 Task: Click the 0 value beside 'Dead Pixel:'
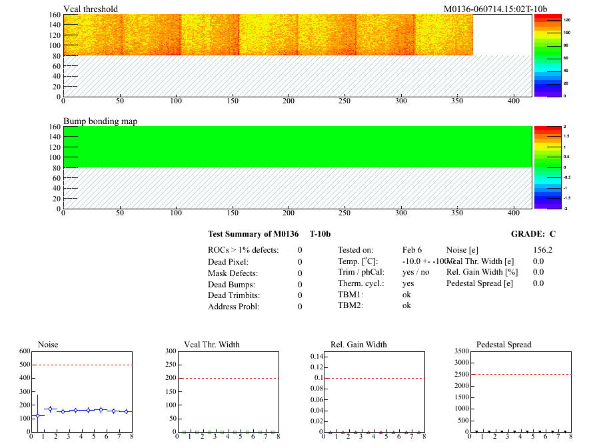(x=300, y=262)
